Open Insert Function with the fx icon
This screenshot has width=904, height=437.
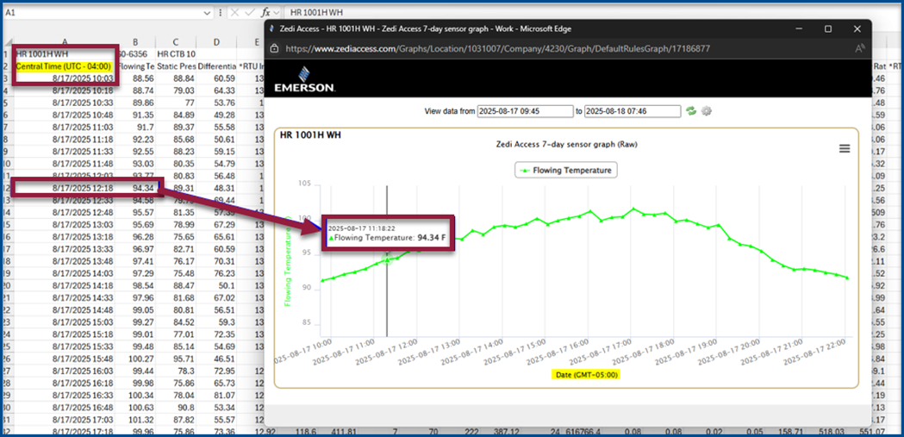265,12
